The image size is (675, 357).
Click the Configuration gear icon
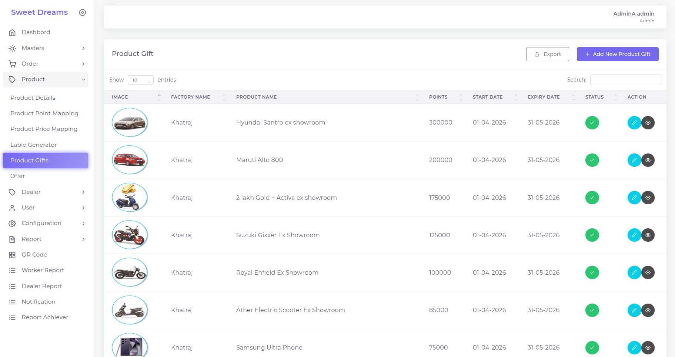tap(12, 224)
